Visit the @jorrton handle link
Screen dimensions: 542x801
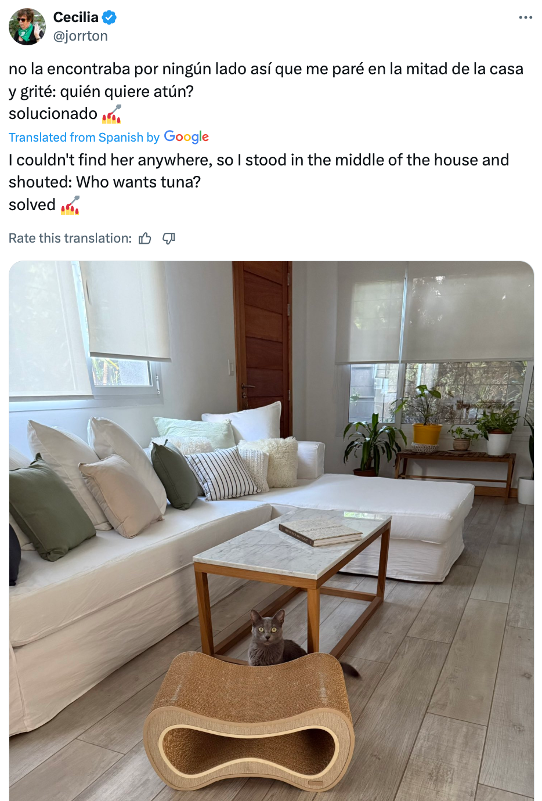(81, 36)
